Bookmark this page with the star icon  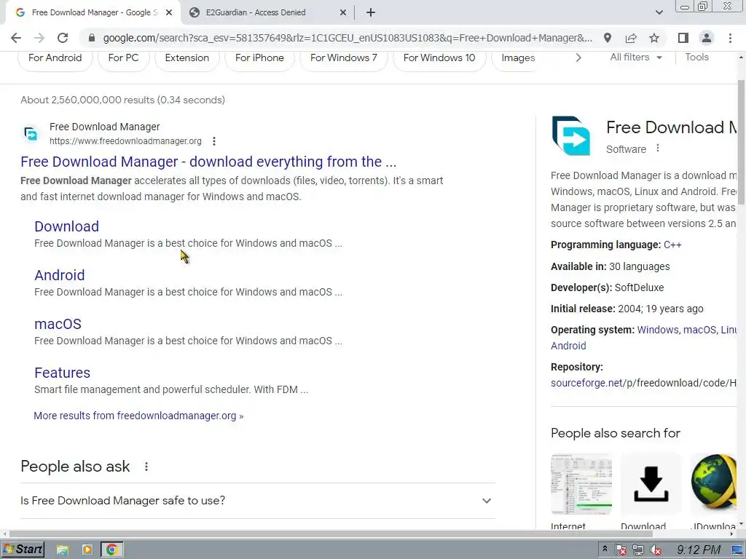tap(654, 38)
